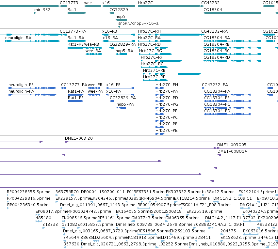The image size is (278, 249).
Task: Click the "EP08017.3prime" EST label
Action: coord(52,211)
